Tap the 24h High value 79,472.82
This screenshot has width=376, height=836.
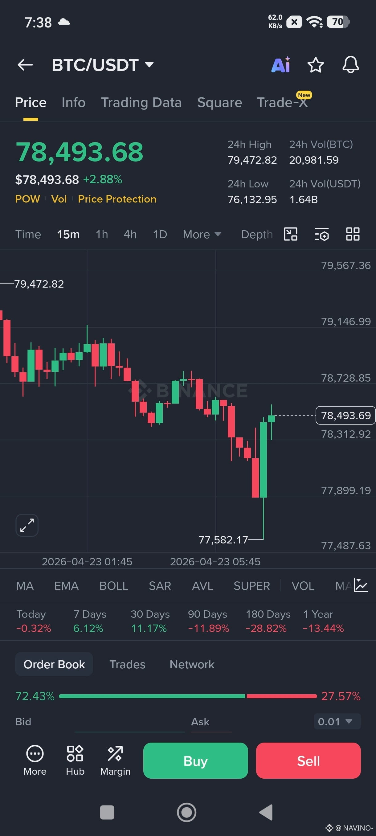click(252, 160)
